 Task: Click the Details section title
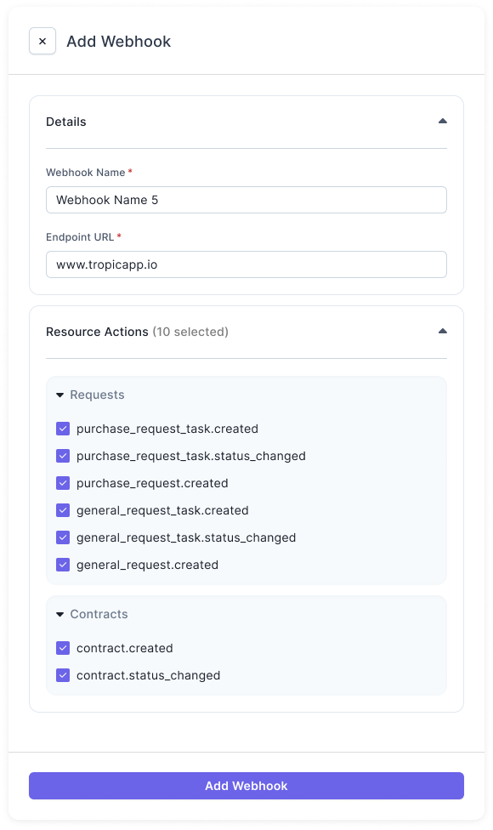point(66,122)
